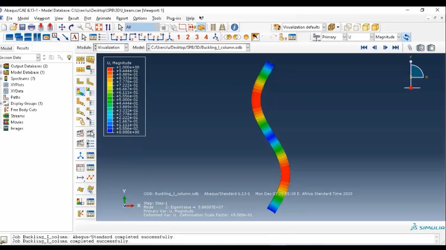Jump to first frame button
The height and width of the screenshot is (250, 446).
coord(364,48)
